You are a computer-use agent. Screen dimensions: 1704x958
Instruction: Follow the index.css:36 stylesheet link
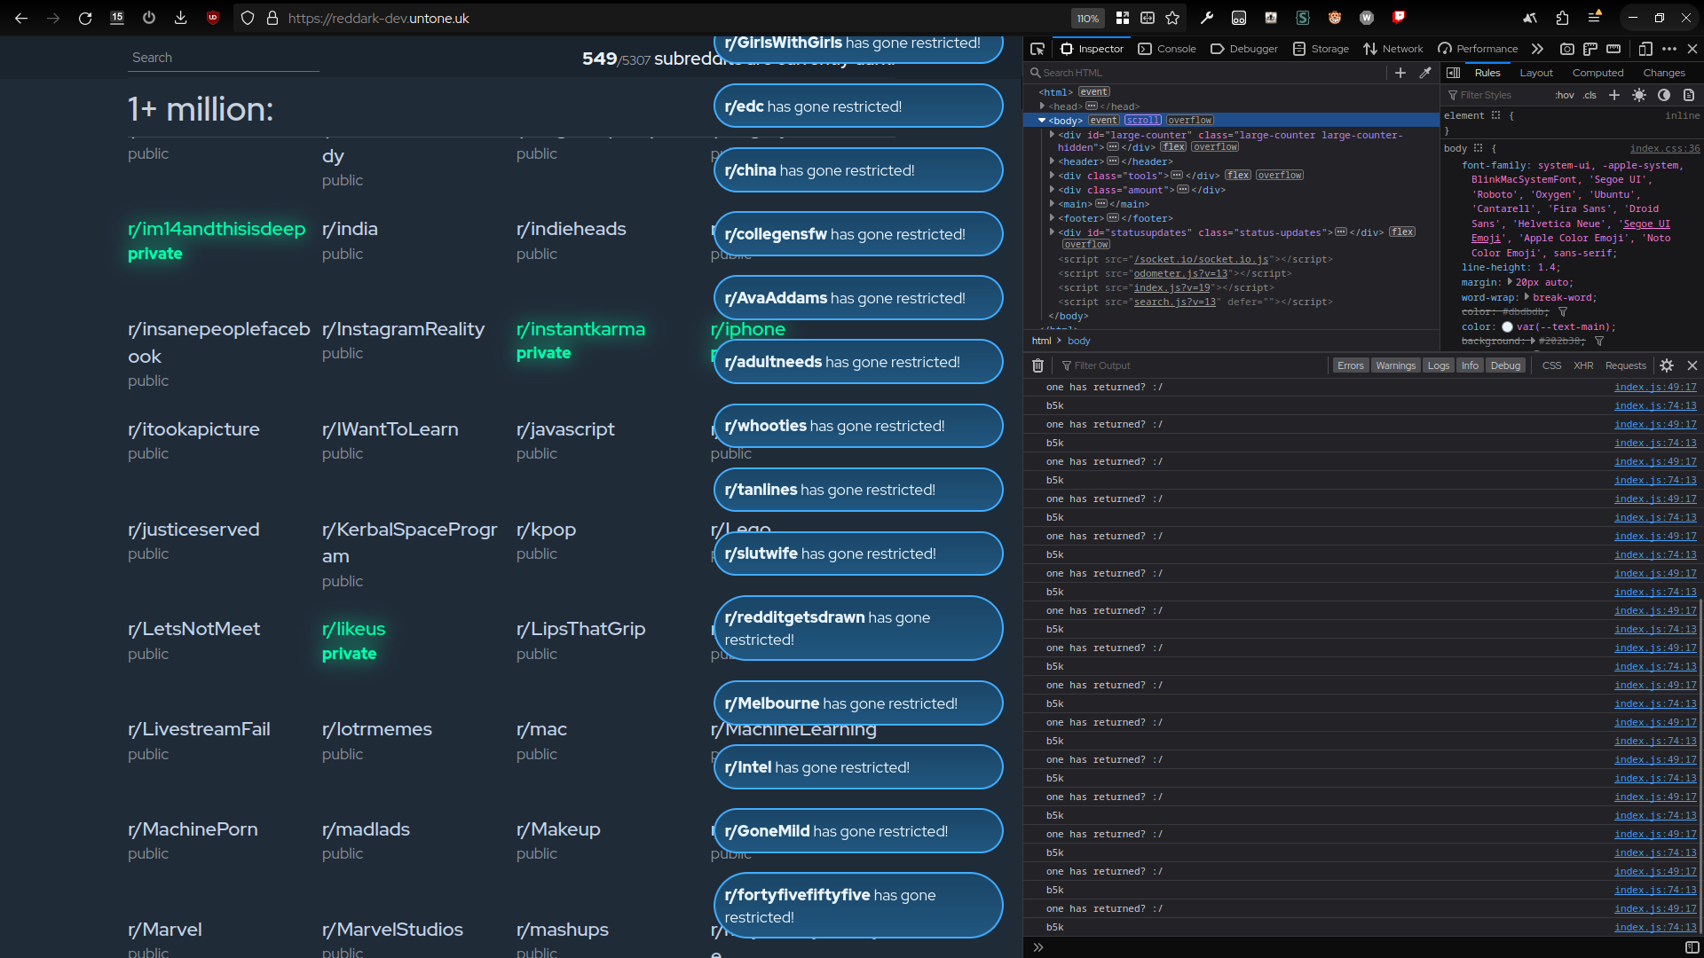[1666, 148]
